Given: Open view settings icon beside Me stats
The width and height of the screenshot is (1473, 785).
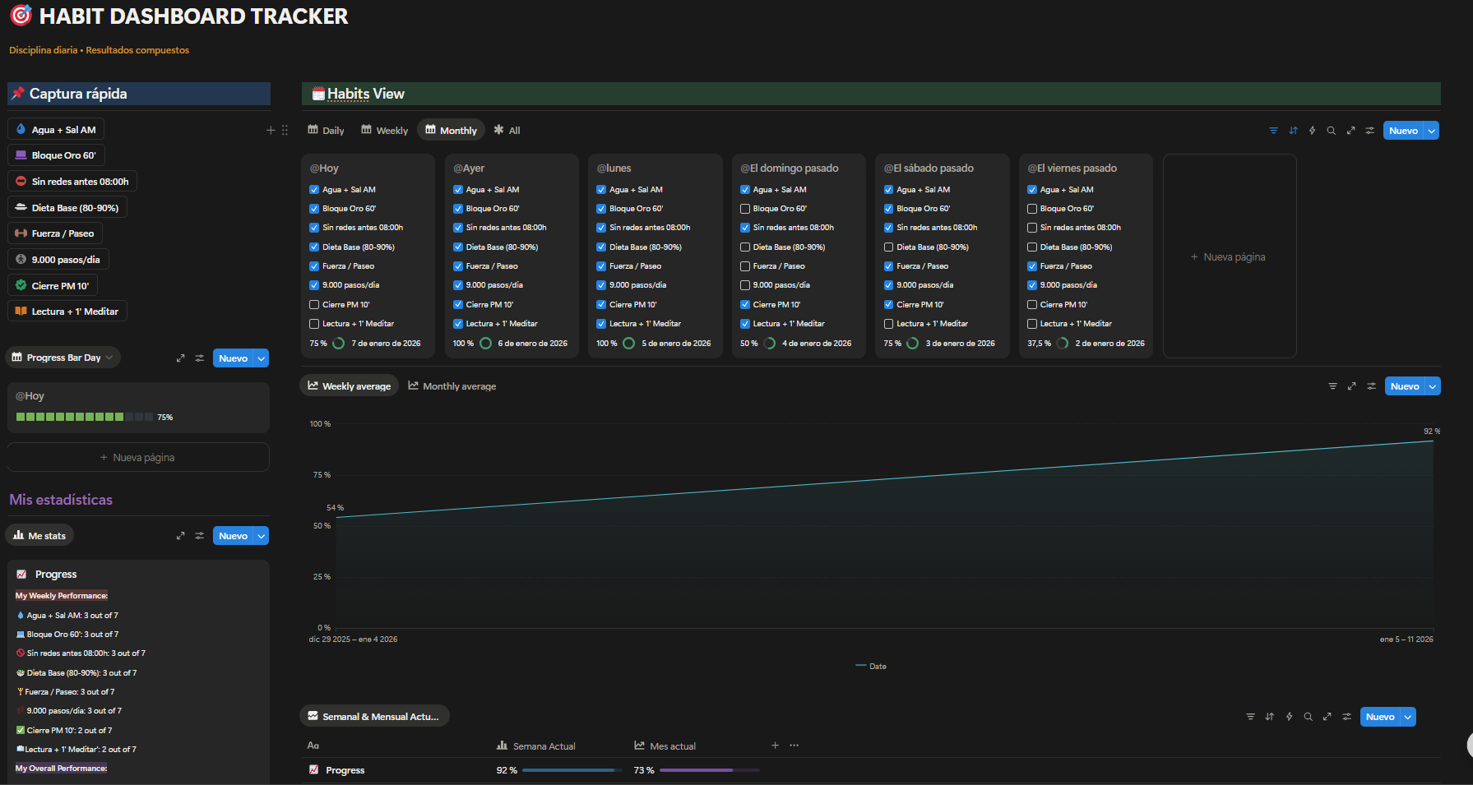Looking at the screenshot, I should point(199,536).
